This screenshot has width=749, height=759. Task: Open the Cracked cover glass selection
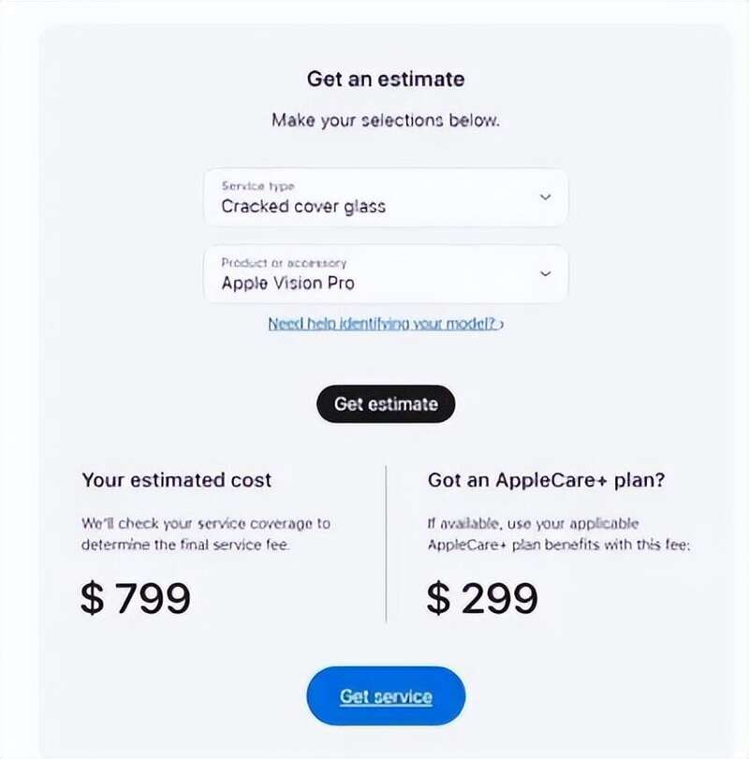click(303, 207)
